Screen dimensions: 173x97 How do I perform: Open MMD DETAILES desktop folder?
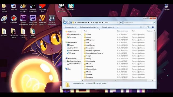33,33
